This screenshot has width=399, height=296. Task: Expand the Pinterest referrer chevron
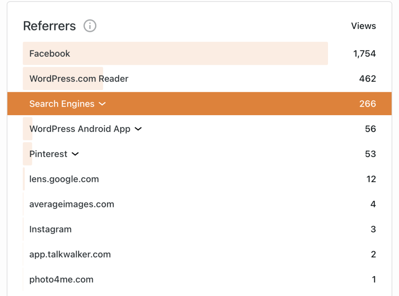(75, 154)
